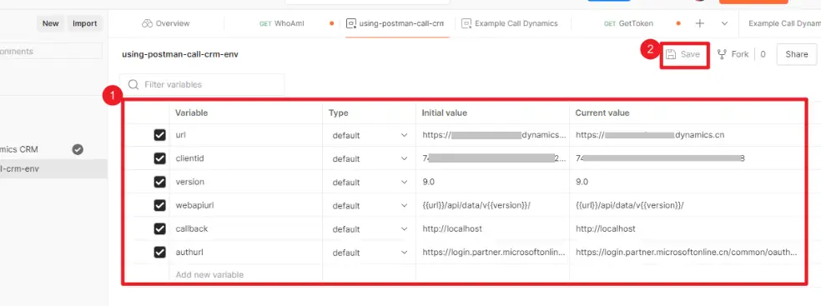821x306 pixels.
Task: Click the Fork label
Action: [x=740, y=54]
